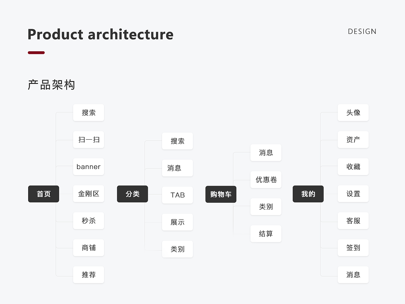Click the dark 购物车 root node

221,194
